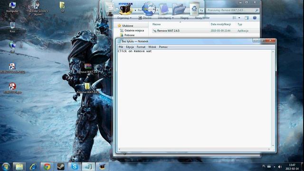Image resolution: width=304 pixels, height=171 pixels.
Task: Open Google Chrome from the taskbar
Action: click(x=47, y=167)
